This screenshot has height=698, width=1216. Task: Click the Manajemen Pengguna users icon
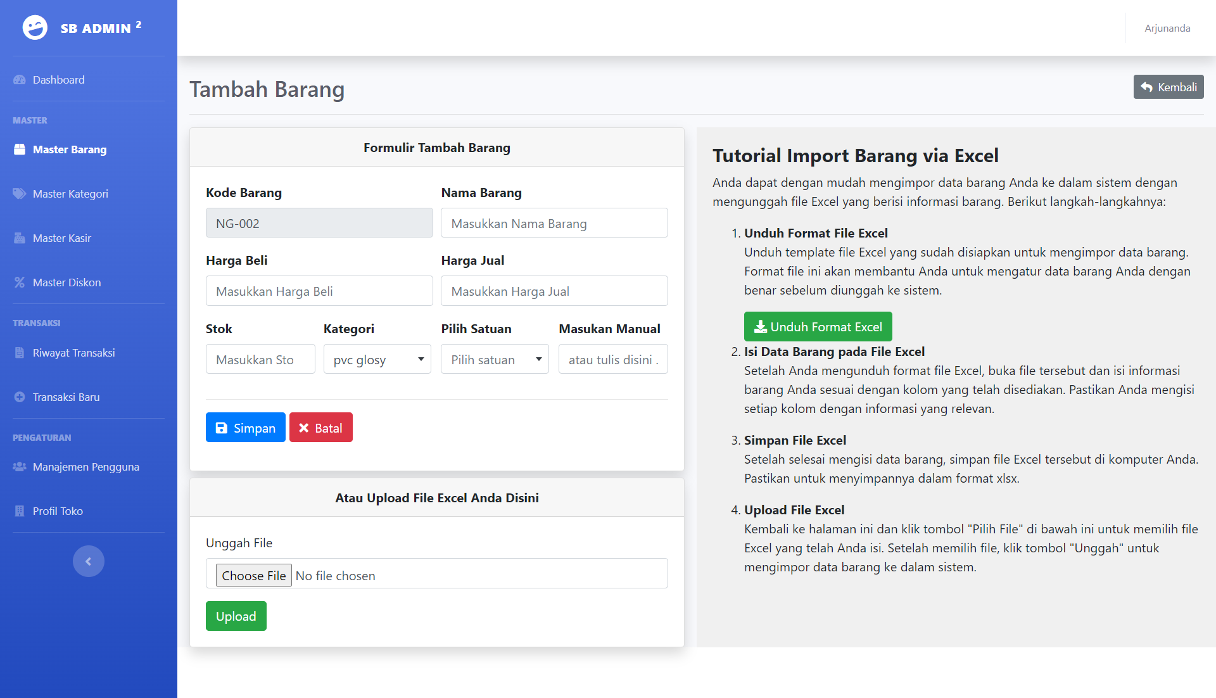[x=20, y=467]
